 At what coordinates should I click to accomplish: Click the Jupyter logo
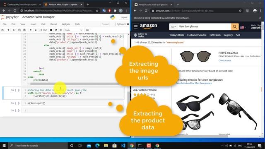pos(10,17)
